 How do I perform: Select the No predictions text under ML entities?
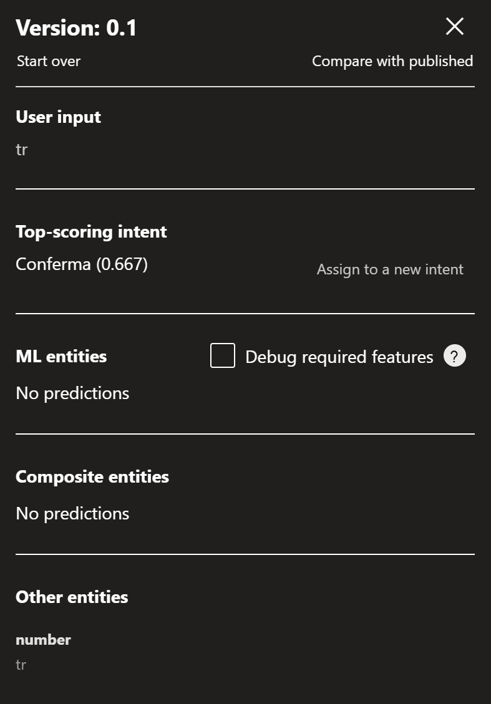pyautogui.click(x=72, y=393)
